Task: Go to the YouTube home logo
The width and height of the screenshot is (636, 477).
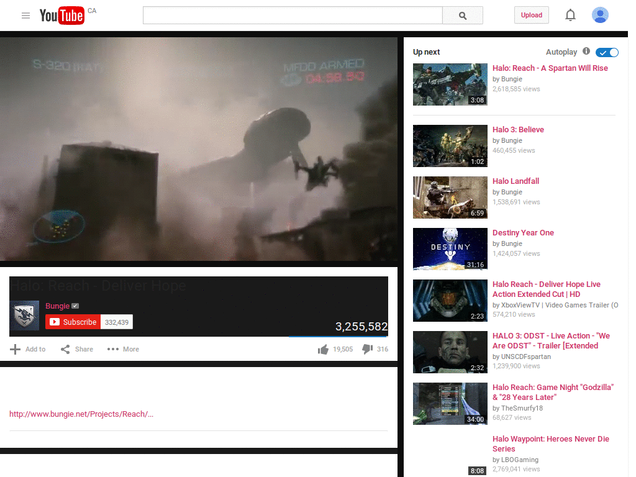Action: pos(61,16)
